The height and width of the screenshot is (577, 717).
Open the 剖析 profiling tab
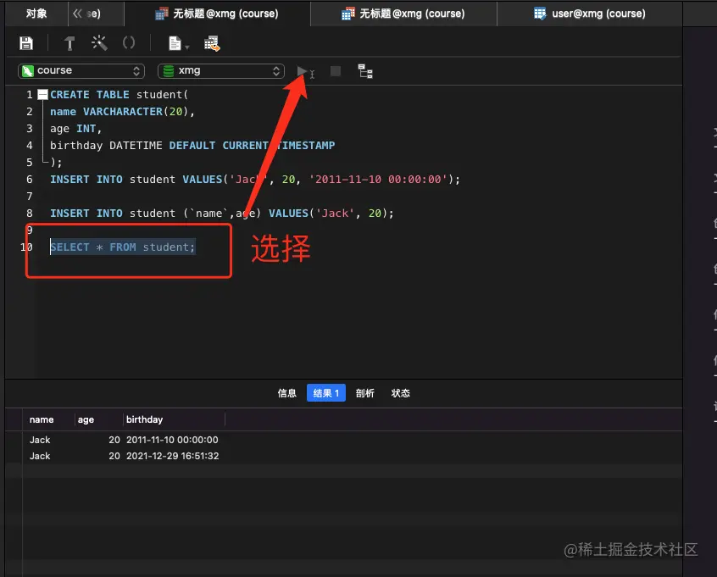tap(365, 393)
